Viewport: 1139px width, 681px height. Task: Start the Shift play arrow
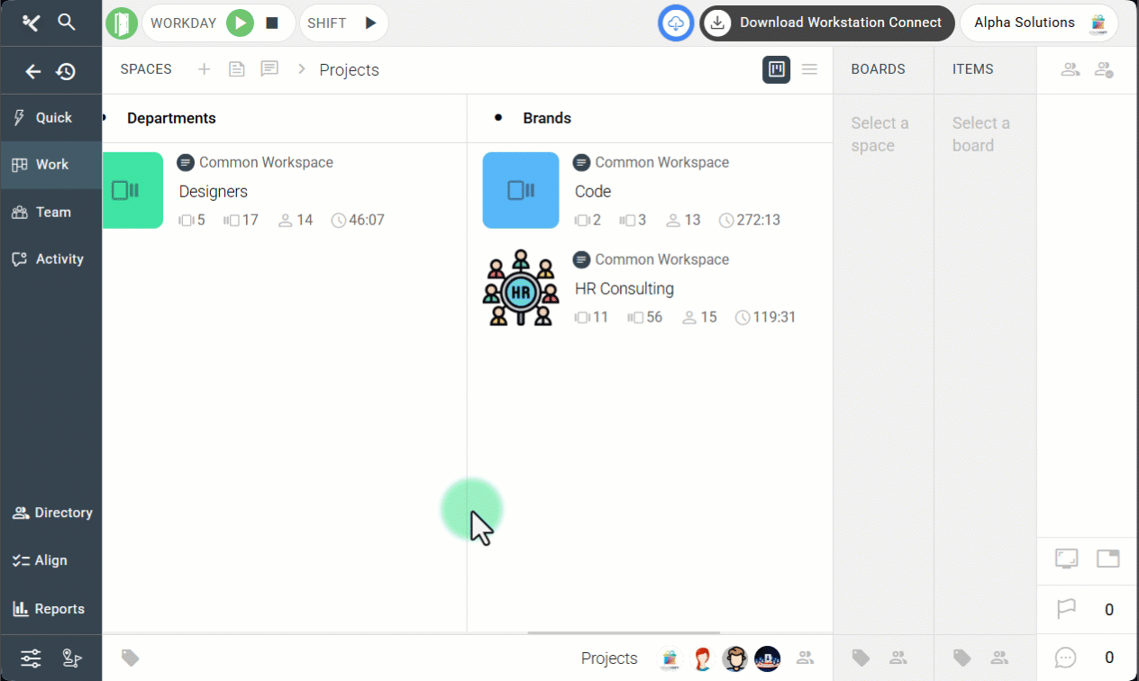[x=370, y=23]
